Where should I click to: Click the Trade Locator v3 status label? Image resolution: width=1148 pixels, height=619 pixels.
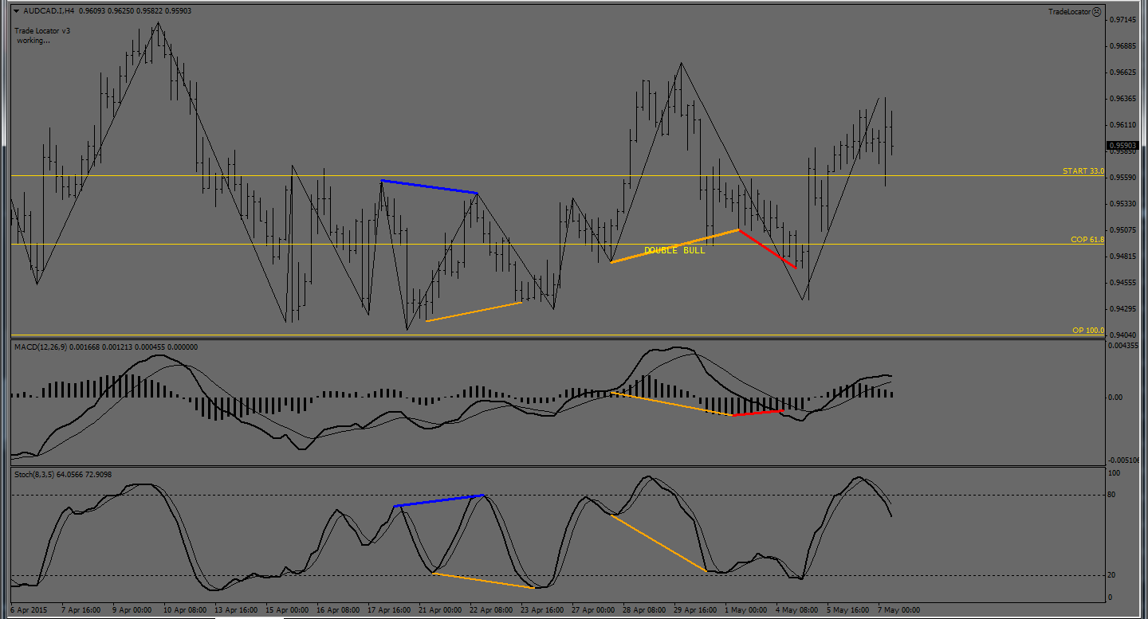[43, 31]
